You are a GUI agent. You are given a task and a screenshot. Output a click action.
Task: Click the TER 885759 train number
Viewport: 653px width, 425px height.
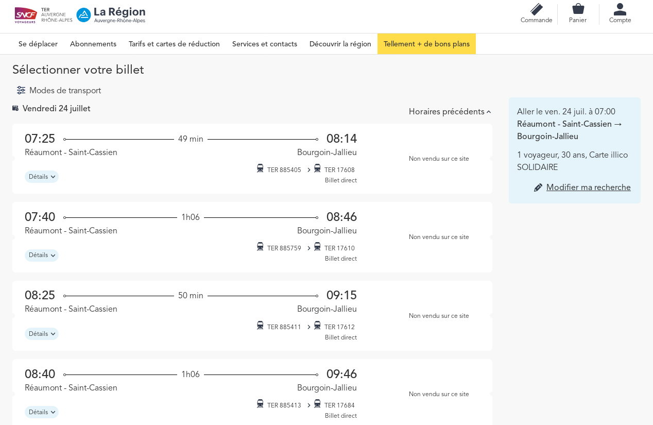[284, 248]
